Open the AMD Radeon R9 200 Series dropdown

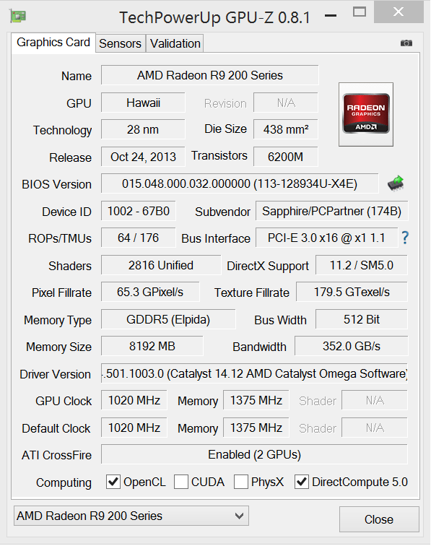click(x=131, y=516)
